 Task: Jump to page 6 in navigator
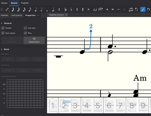click(109, 105)
